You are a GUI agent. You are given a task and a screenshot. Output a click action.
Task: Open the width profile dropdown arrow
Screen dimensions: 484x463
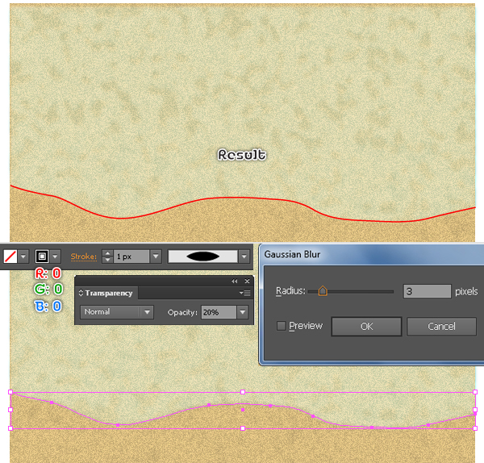tap(244, 257)
